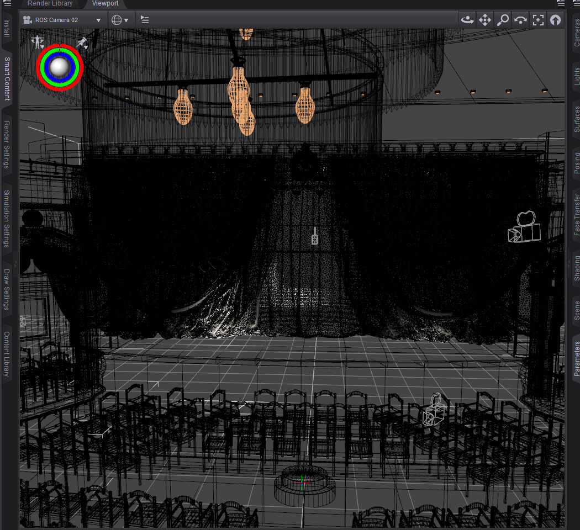Click the bank/rotate camera arrow icon
The height and width of the screenshot is (530, 580).
(x=520, y=20)
